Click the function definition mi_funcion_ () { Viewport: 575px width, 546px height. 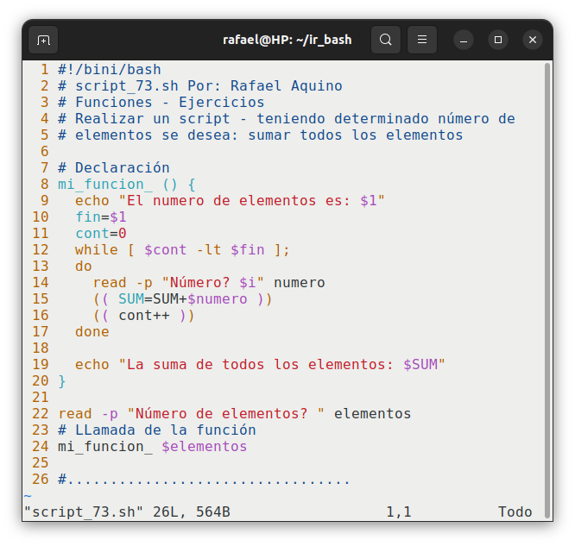(x=127, y=185)
